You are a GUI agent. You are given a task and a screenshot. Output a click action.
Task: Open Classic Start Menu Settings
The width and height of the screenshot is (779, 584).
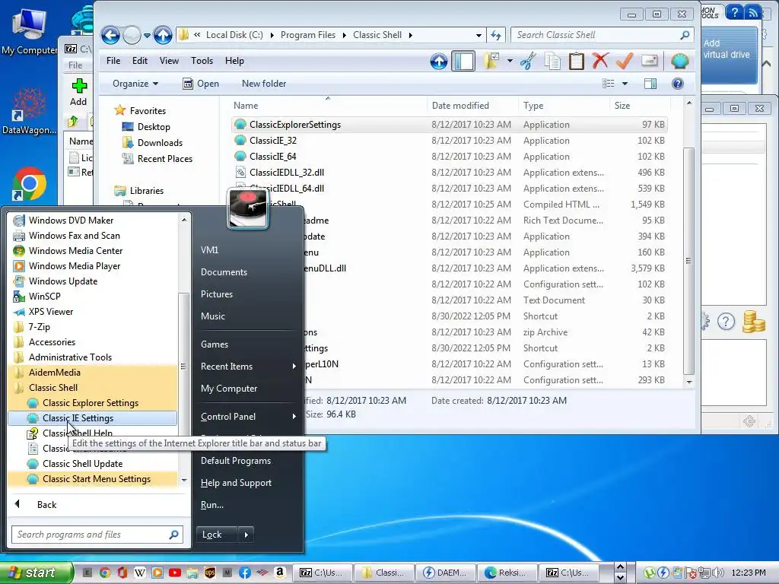pyautogui.click(x=92, y=479)
